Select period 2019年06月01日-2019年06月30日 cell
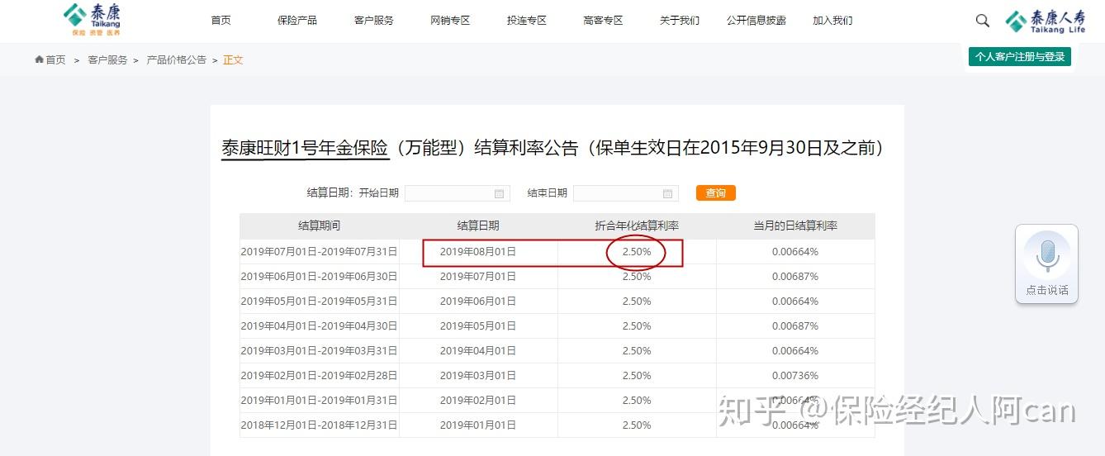1105x456 pixels. (x=320, y=277)
